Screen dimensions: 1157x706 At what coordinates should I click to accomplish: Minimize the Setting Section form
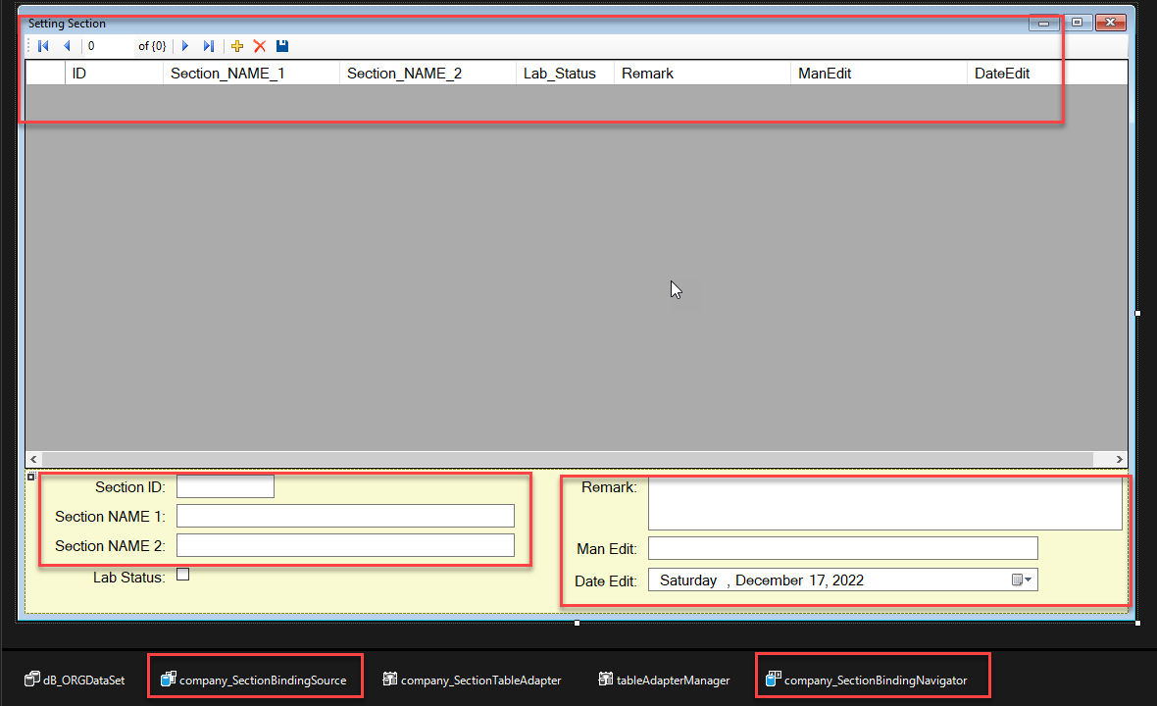click(1043, 23)
